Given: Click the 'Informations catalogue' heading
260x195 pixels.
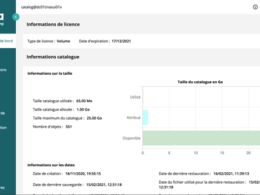Looking at the screenshot, I should pos(53,57).
